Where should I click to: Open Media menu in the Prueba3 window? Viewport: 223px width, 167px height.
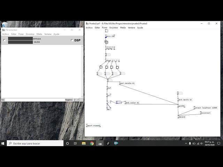click(123, 28)
